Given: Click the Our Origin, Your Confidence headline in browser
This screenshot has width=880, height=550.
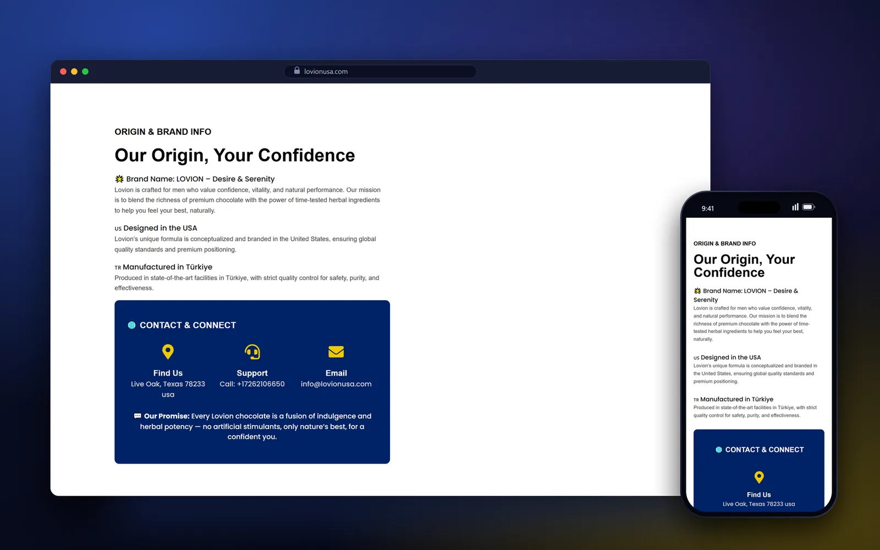Looking at the screenshot, I should (235, 155).
